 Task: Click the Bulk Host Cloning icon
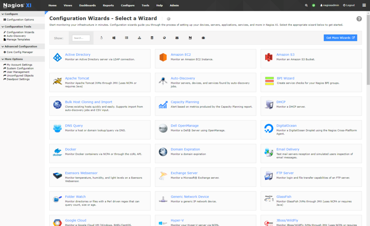pos(57,105)
